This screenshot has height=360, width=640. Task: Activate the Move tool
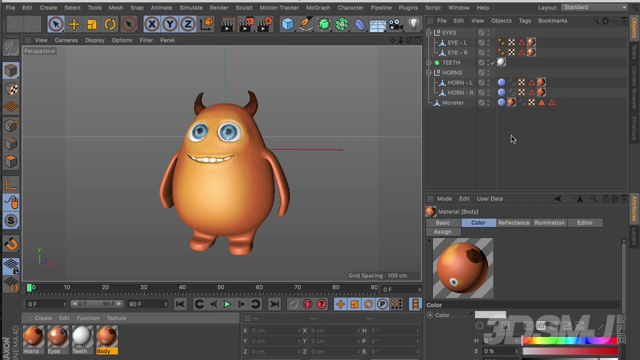pos(74,24)
